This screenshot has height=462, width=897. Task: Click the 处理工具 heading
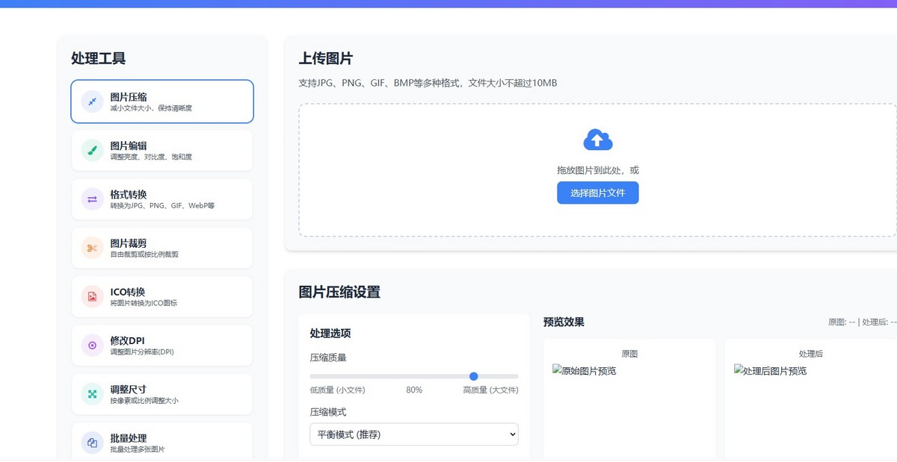click(x=99, y=59)
